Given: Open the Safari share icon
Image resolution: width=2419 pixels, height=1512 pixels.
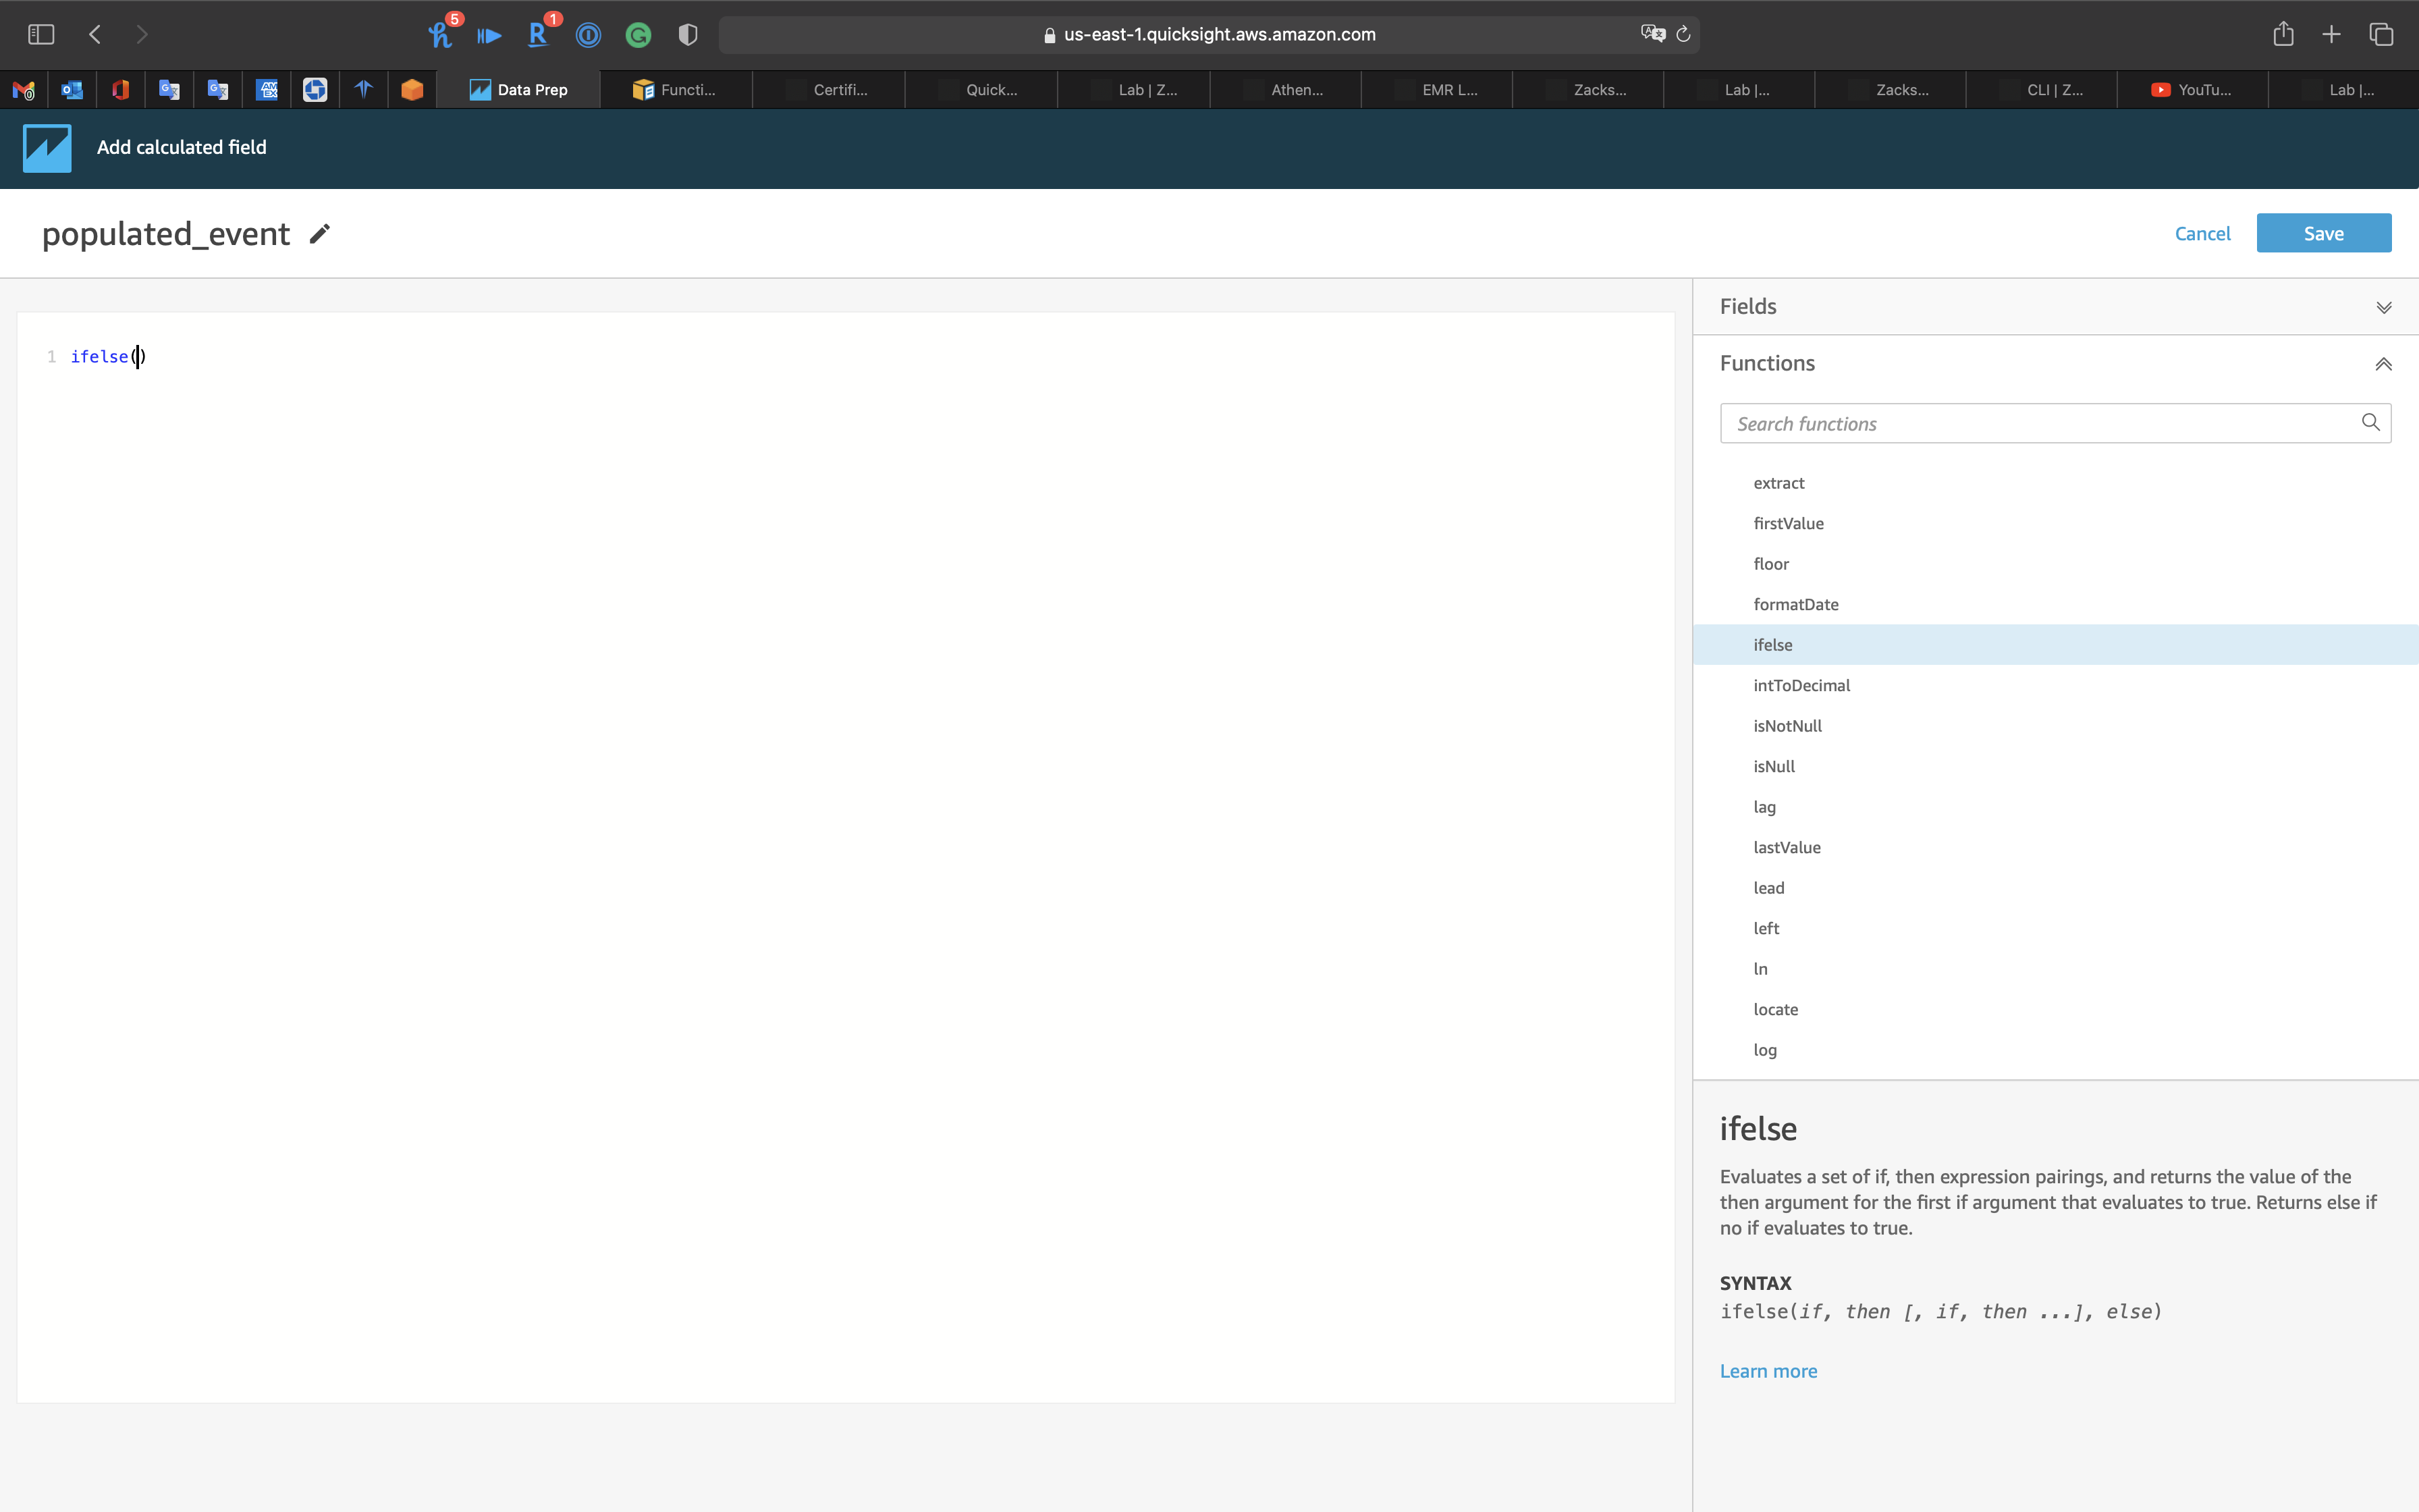Looking at the screenshot, I should [x=2283, y=35].
